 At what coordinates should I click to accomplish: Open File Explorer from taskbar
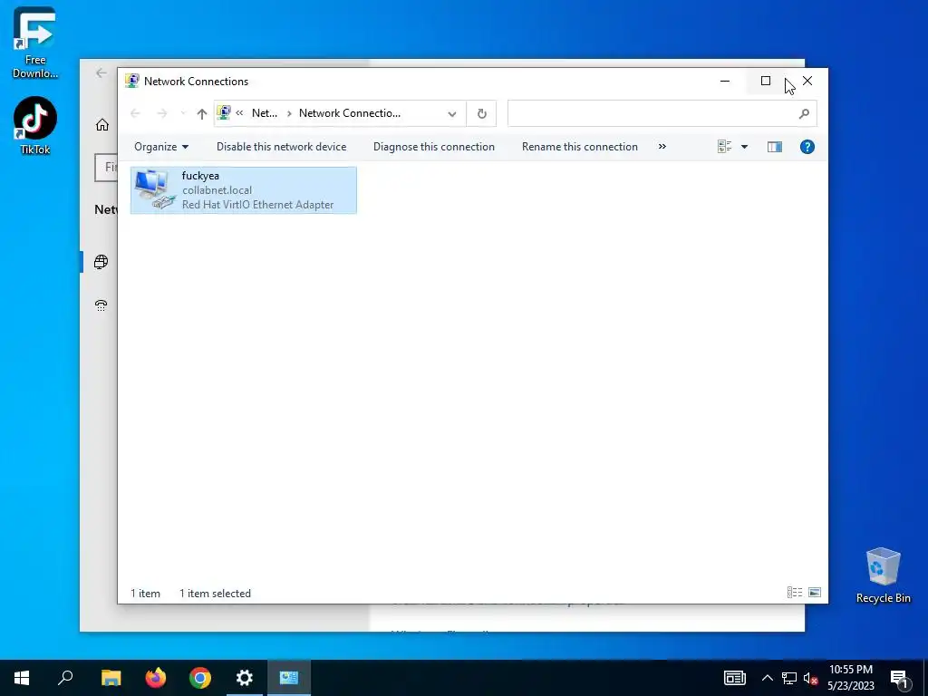(x=111, y=678)
